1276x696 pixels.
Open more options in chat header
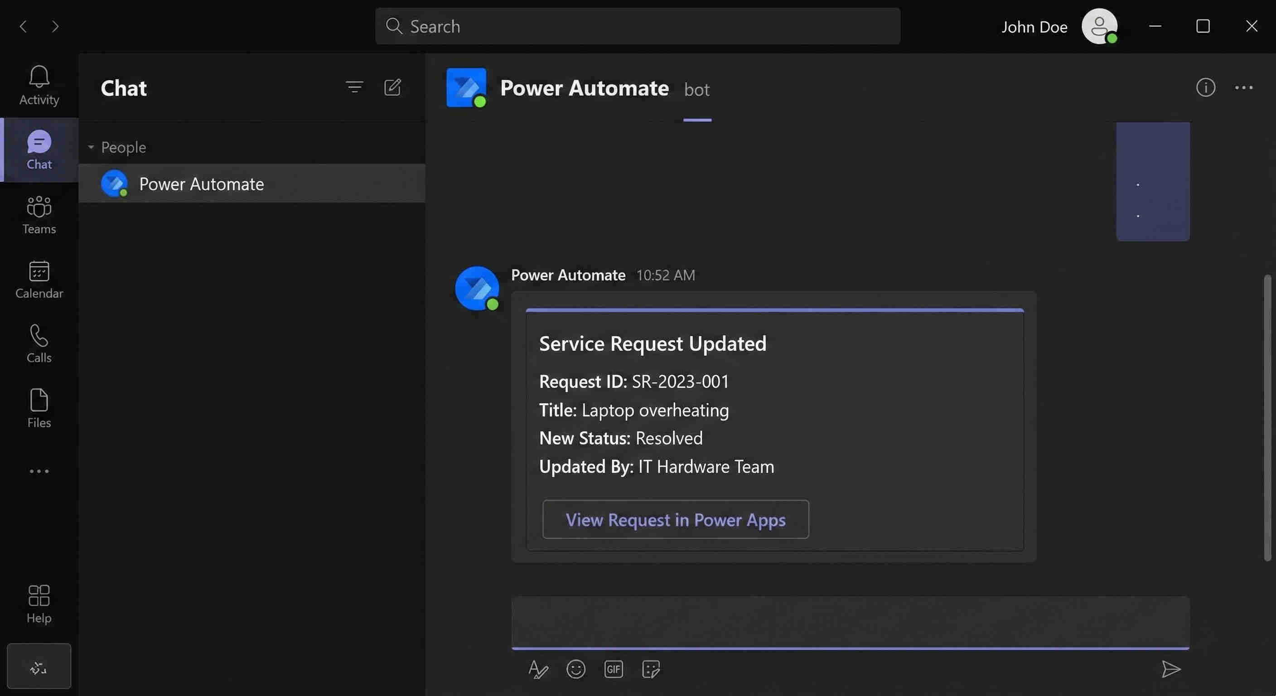point(1244,88)
